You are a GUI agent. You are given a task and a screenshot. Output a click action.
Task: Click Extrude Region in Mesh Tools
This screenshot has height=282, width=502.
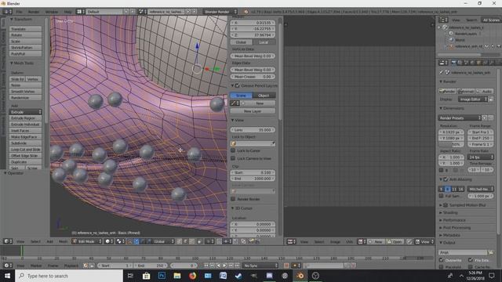25,118
